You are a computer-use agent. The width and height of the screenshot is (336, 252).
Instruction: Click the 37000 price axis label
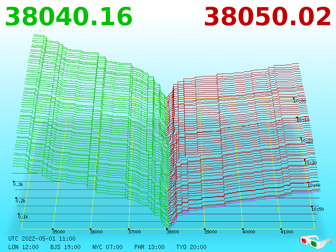134,232
